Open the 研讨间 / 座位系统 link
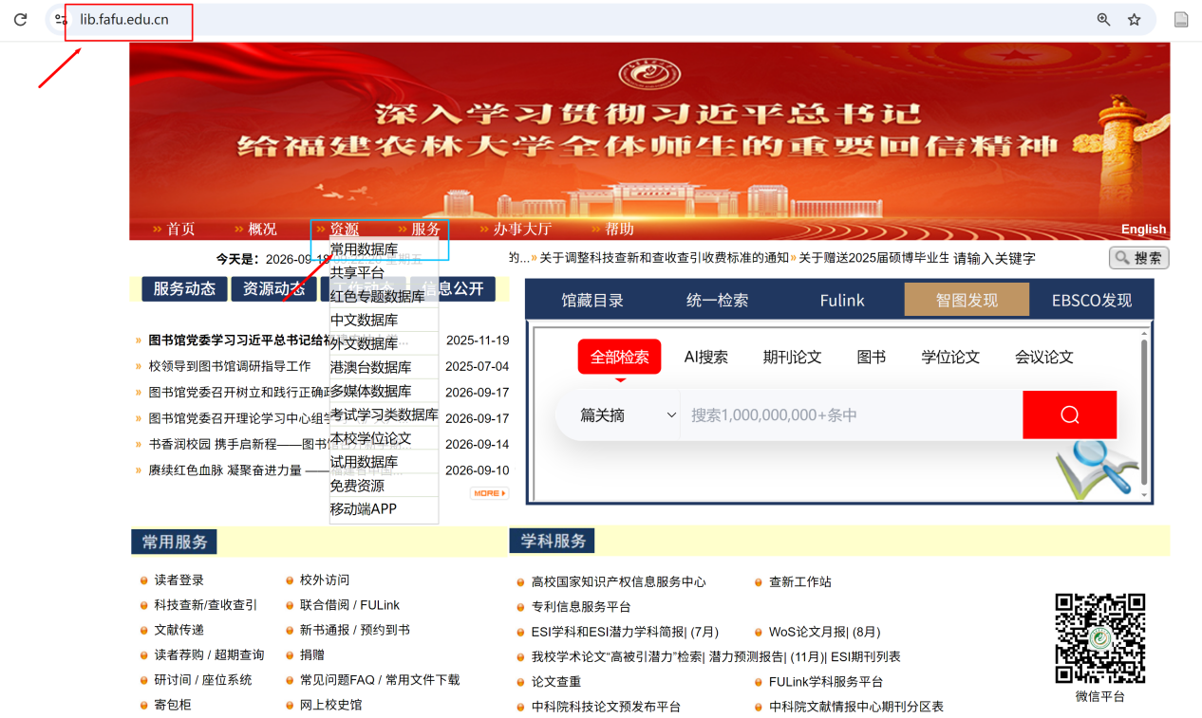1202x718 pixels. coord(203,679)
